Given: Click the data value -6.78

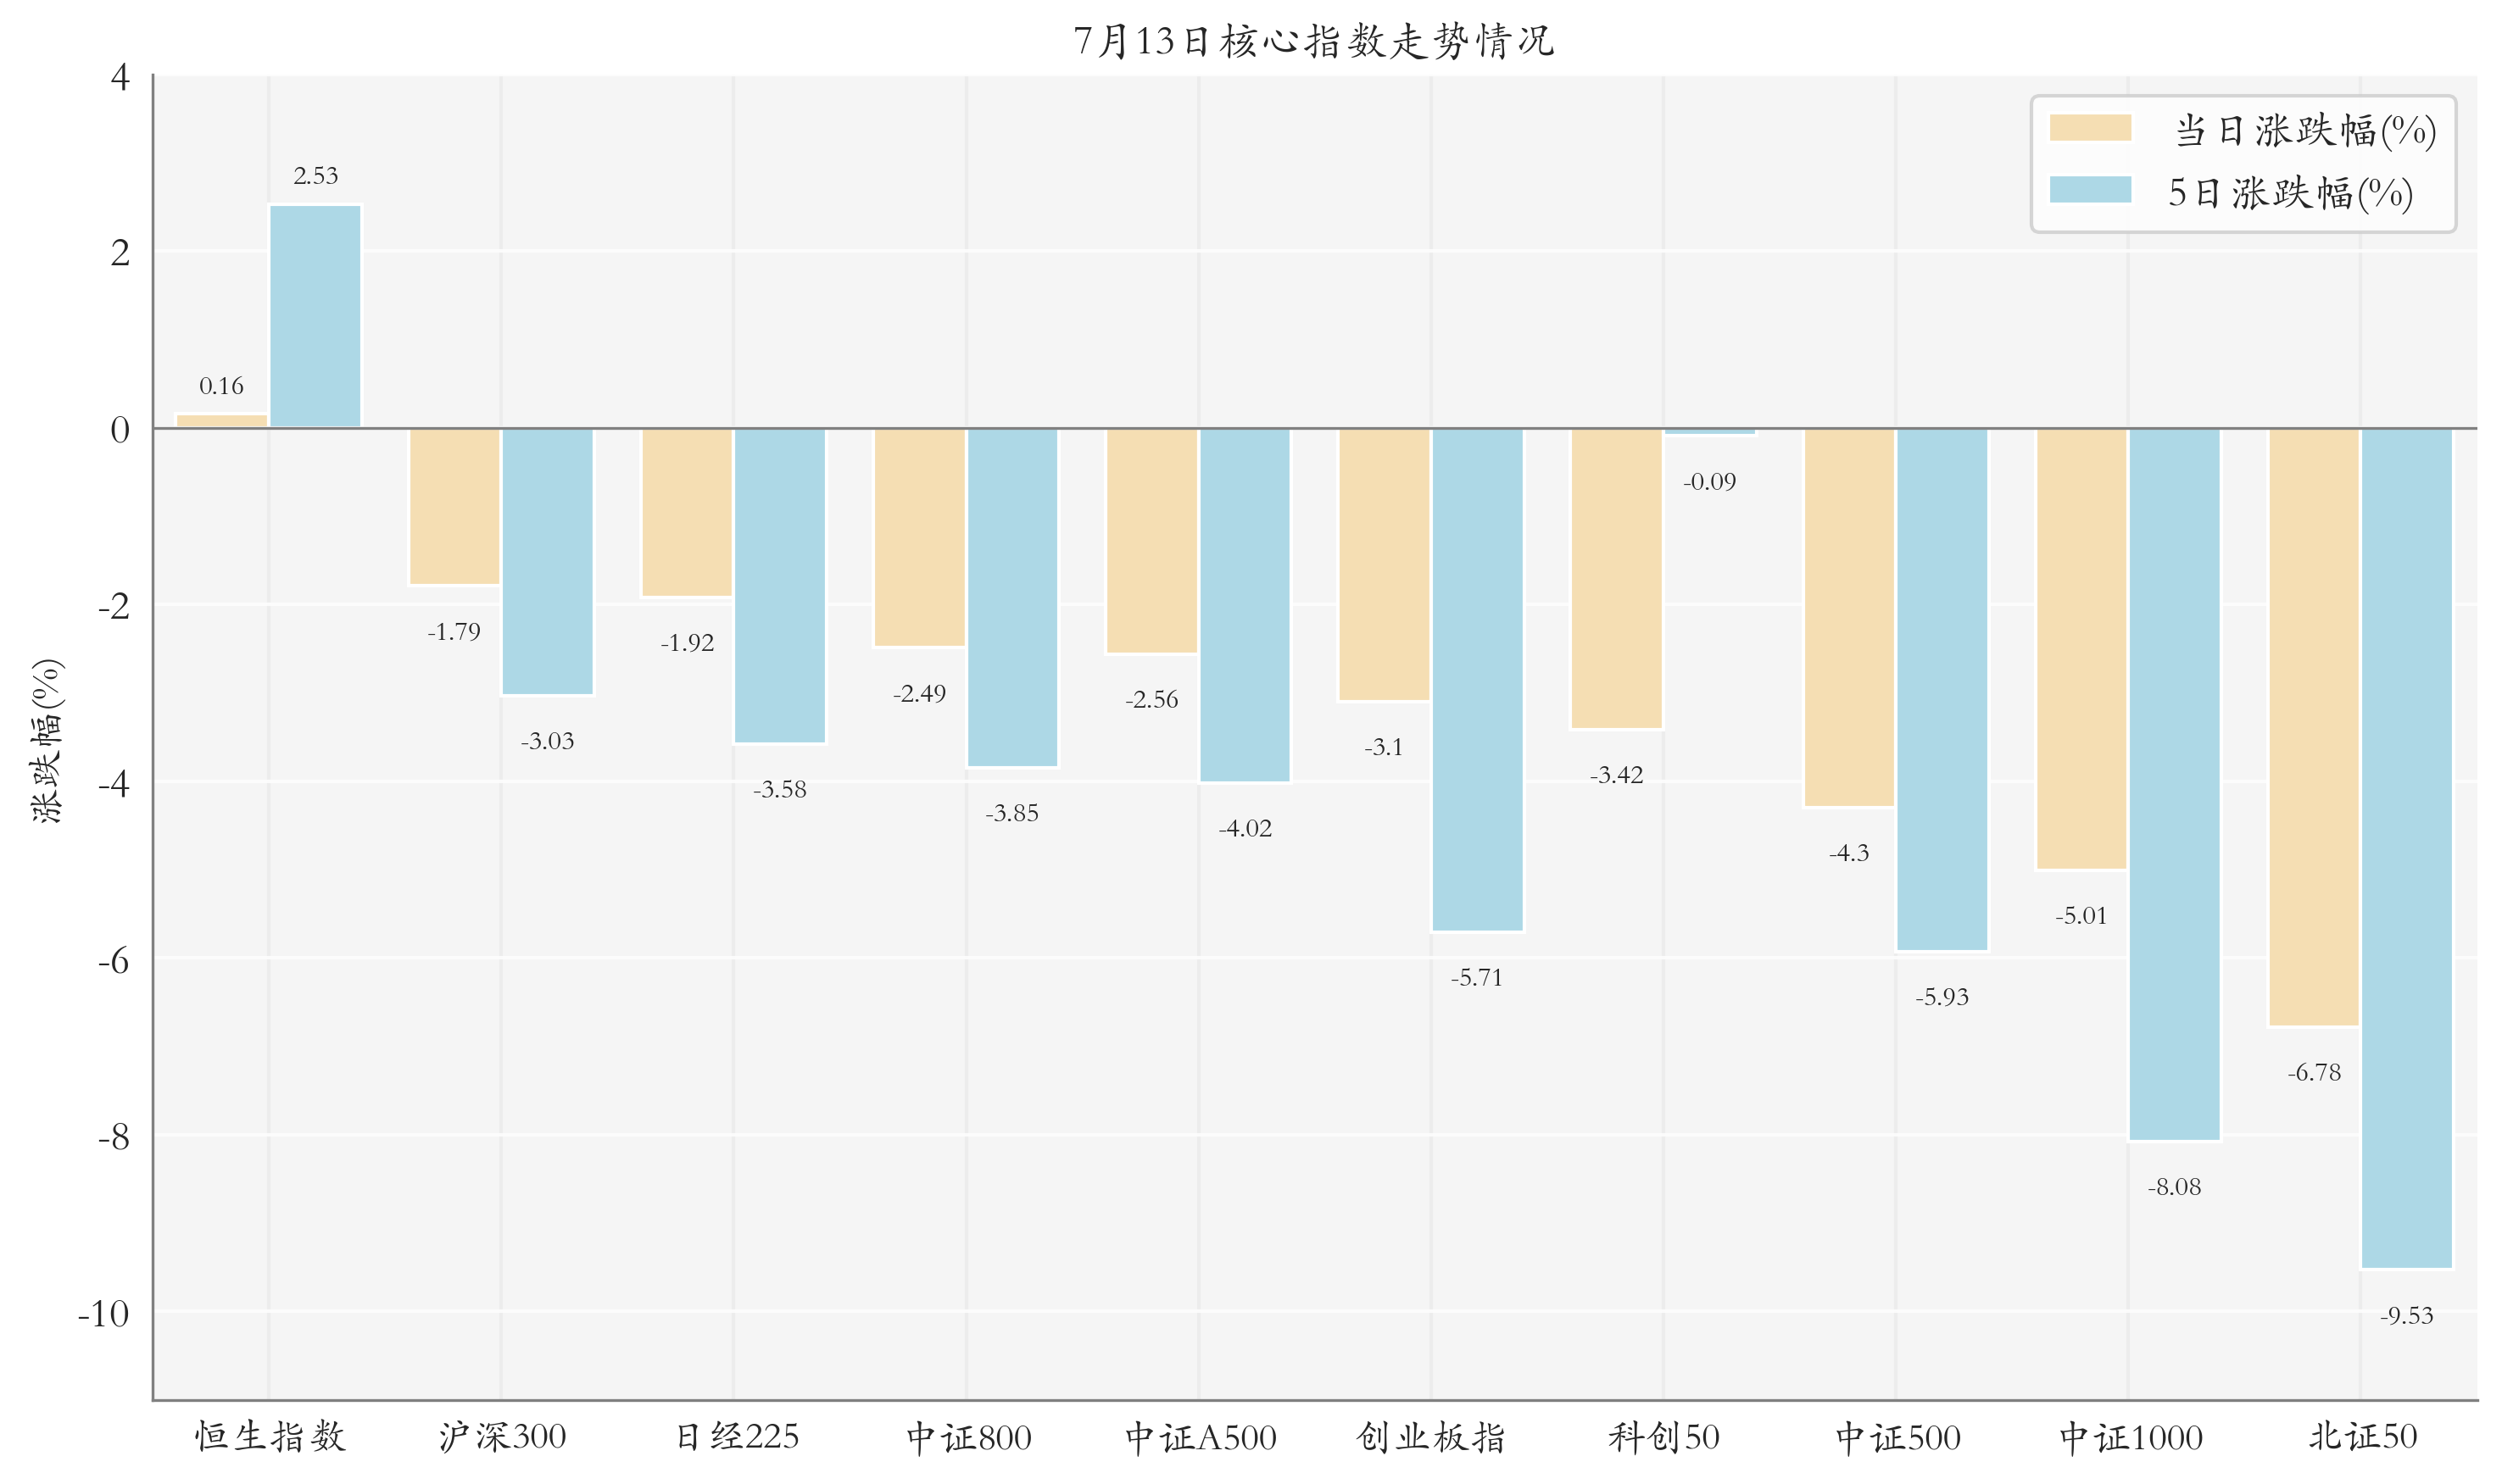Looking at the screenshot, I should point(2314,1072).
